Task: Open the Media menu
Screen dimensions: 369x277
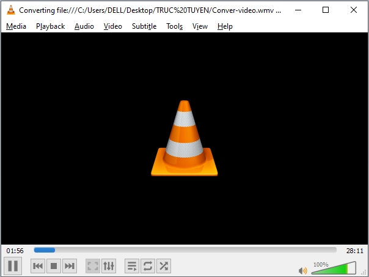Action: (16, 26)
